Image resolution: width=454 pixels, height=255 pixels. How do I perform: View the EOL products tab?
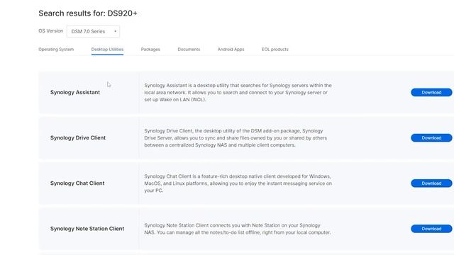(275, 50)
